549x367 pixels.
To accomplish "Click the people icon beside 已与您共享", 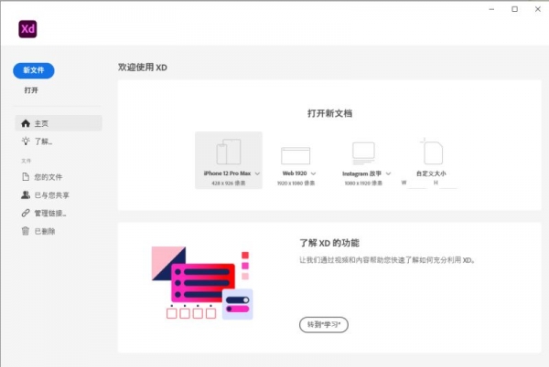I will coord(26,194).
